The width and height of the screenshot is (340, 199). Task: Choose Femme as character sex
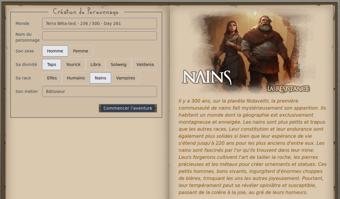coord(81,51)
